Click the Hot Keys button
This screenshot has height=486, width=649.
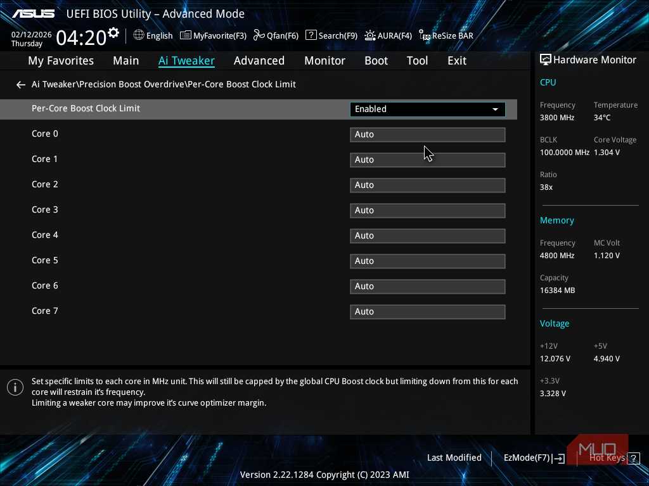[x=607, y=458]
